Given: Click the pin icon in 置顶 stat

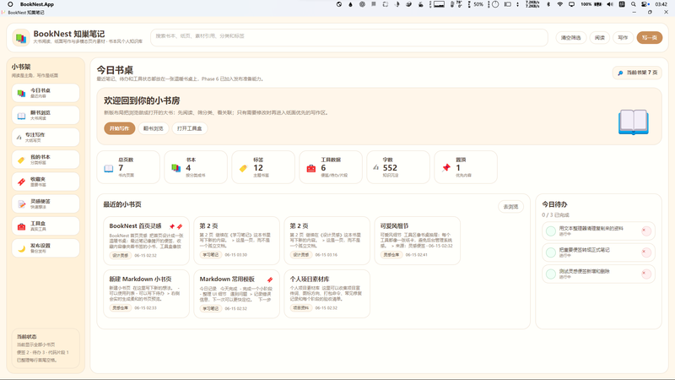Looking at the screenshot, I should pos(446,168).
